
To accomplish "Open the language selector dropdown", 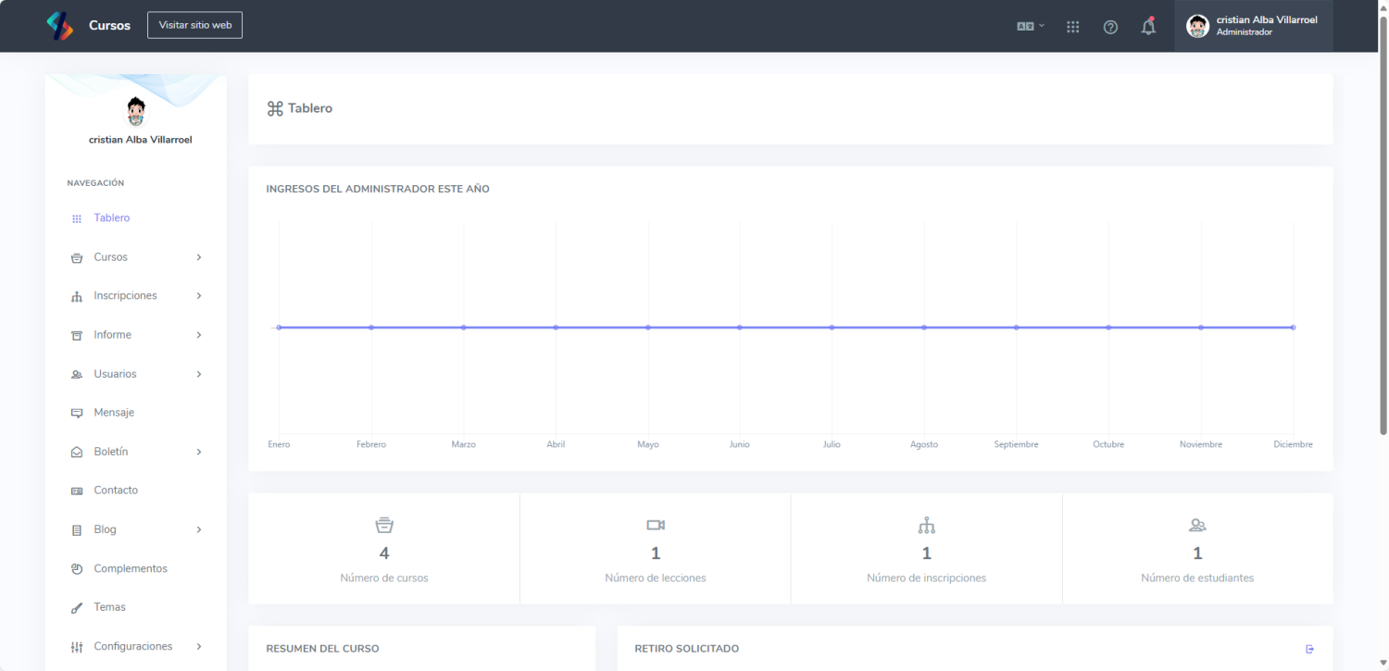I will click(1030, 26).
